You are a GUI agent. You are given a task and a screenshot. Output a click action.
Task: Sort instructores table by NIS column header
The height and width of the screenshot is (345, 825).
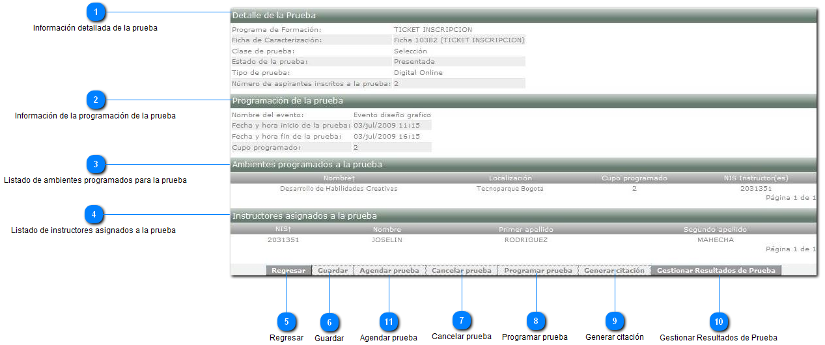283,230
